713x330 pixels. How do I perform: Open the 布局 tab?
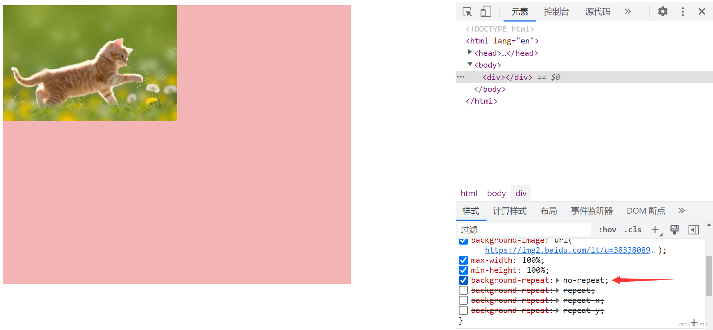point(548,211)
